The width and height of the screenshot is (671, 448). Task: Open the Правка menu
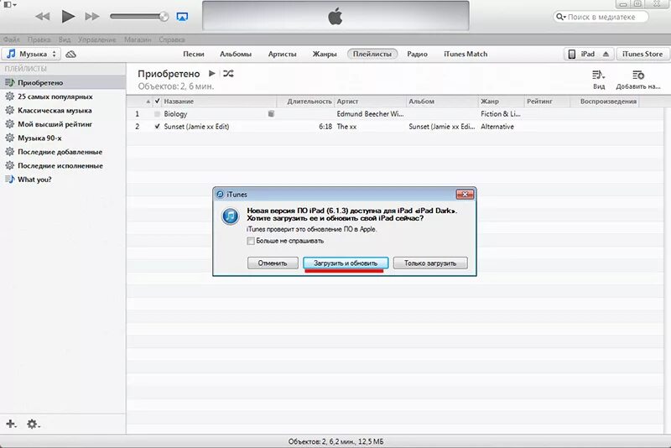pos(39,39)
